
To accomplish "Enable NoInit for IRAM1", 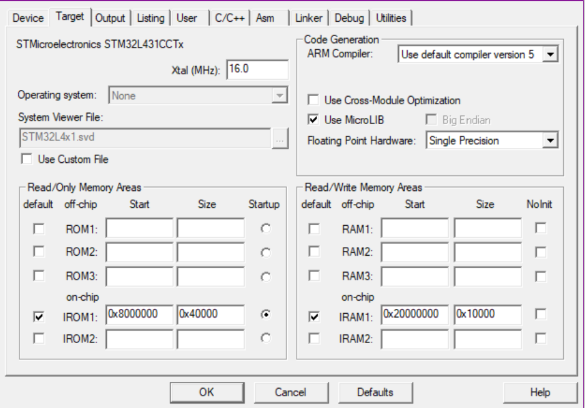I will (541, 314).
